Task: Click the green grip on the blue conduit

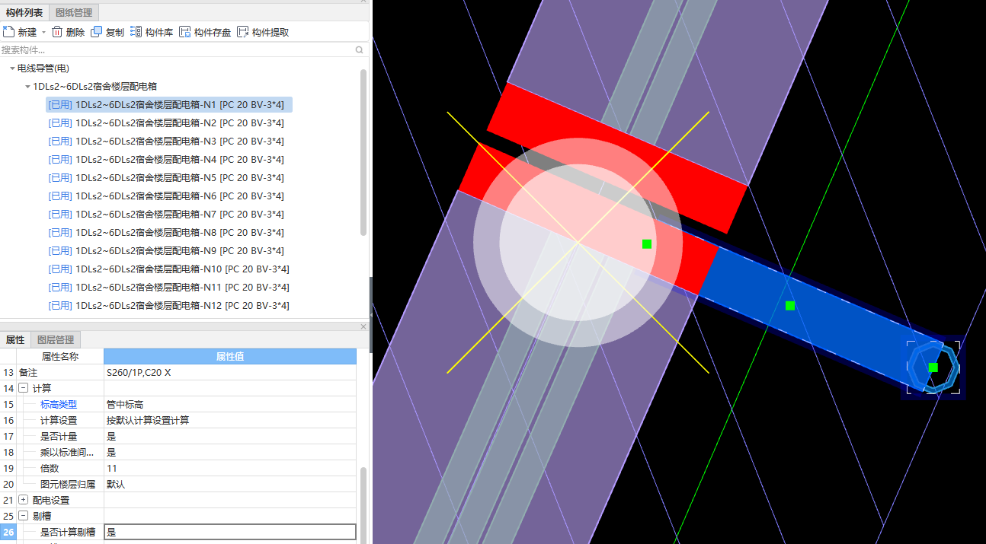Action: coord(790,305)
